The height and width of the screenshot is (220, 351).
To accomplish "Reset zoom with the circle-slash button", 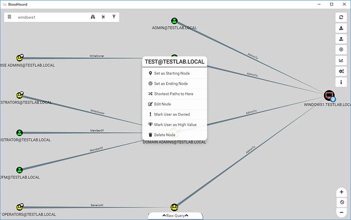I will 342,202.
